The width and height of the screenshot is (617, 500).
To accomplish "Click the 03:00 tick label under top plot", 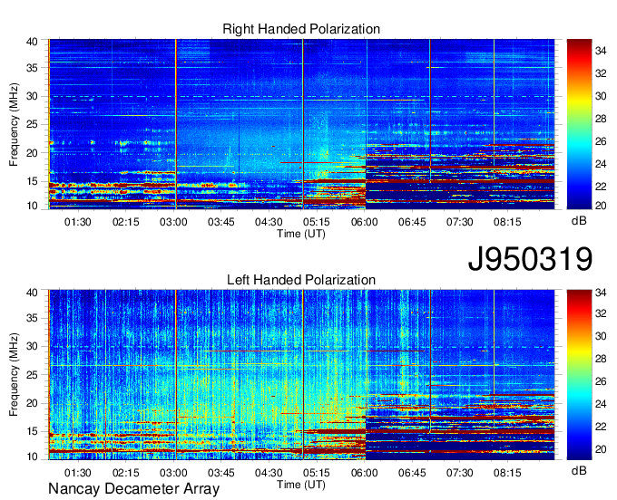I will (173, 222).
